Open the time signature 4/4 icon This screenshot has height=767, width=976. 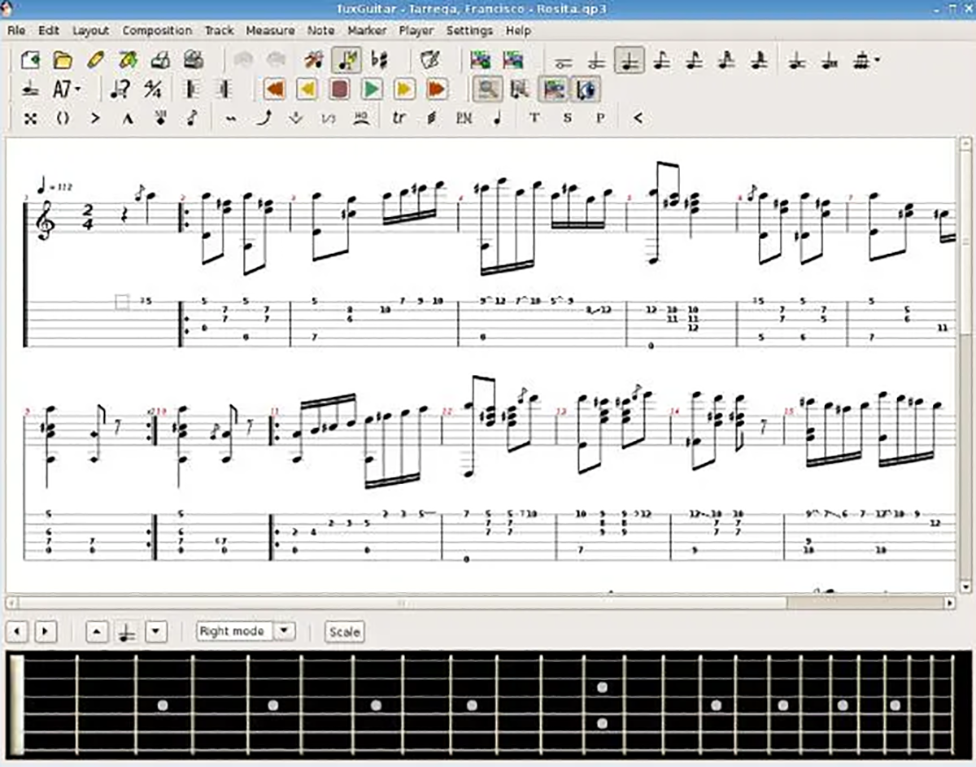(x=152, y=89)
